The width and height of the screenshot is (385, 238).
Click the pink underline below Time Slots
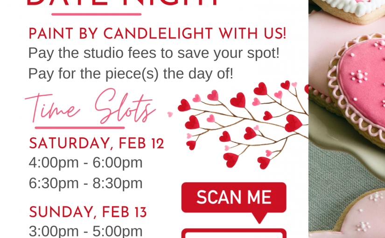pos(80,127)
